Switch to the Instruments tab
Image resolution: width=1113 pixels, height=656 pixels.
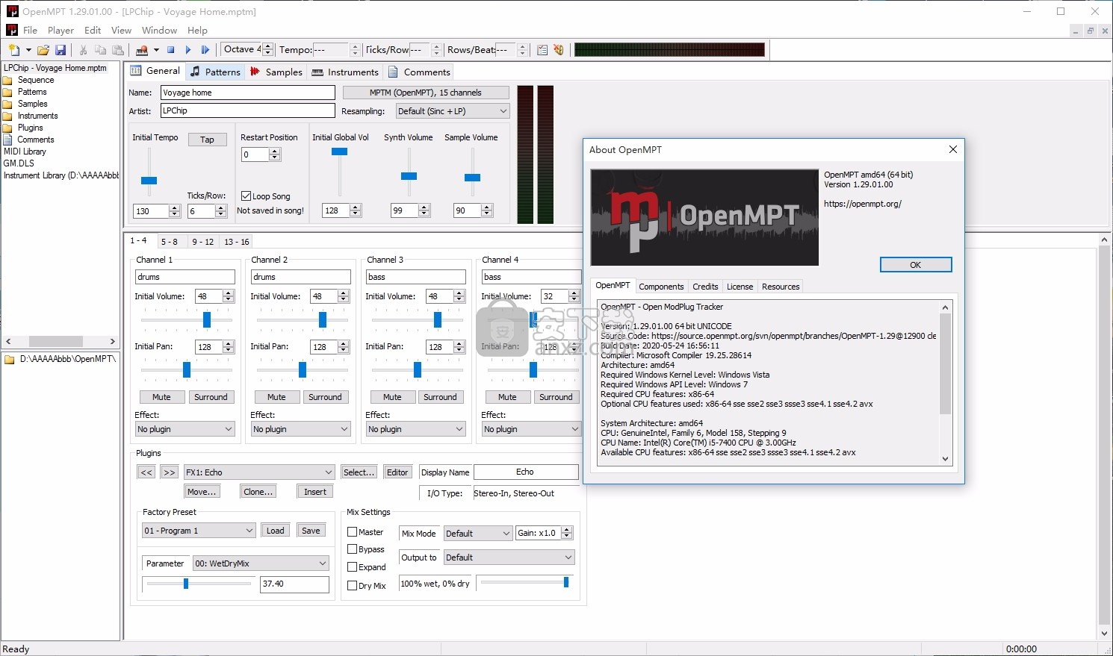coord(345,72)
